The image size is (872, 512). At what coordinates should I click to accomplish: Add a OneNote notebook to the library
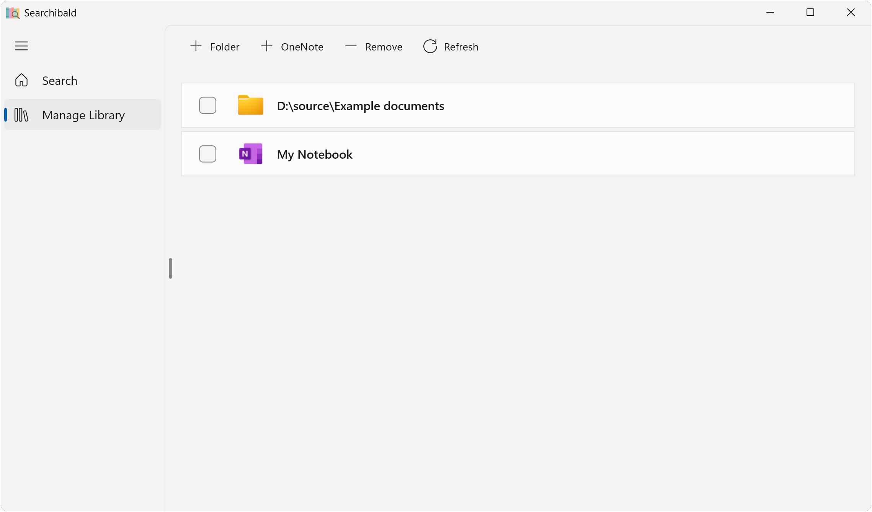point(292,46)
